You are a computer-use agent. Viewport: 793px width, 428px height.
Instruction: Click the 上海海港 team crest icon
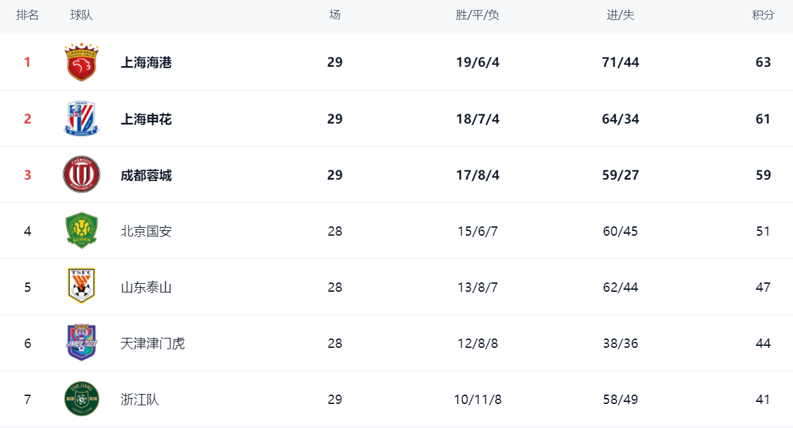[x=82, y=62]
